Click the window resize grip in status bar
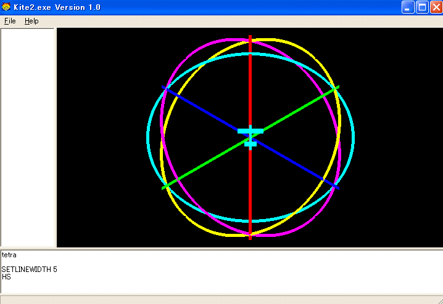The image size is (443, 304). pyautogui.click(x=440, y=301)
